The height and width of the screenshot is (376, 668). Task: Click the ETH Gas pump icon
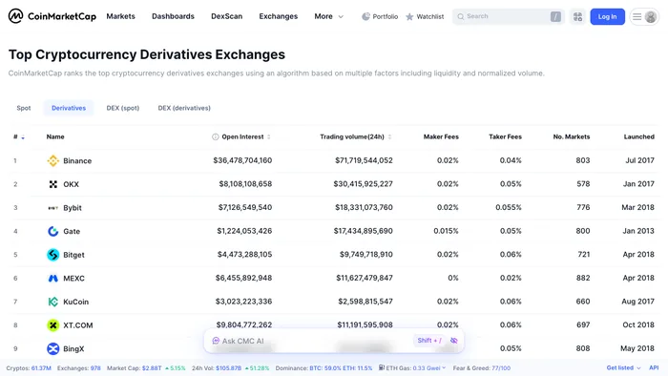pyautogui.click(x=382, y=368)
